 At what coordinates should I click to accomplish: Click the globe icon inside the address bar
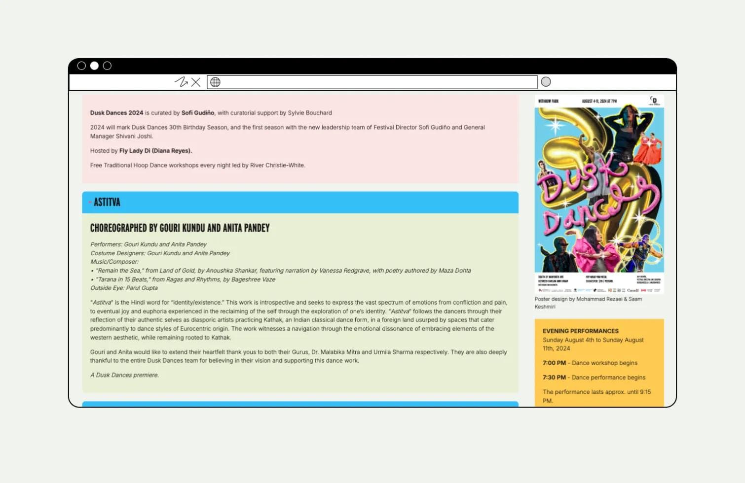[215, 82]
